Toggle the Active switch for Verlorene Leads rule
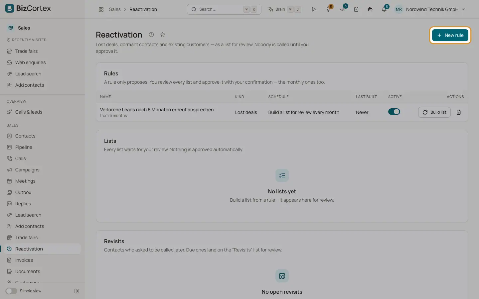 pyautogui.click(x=394, y=112)
